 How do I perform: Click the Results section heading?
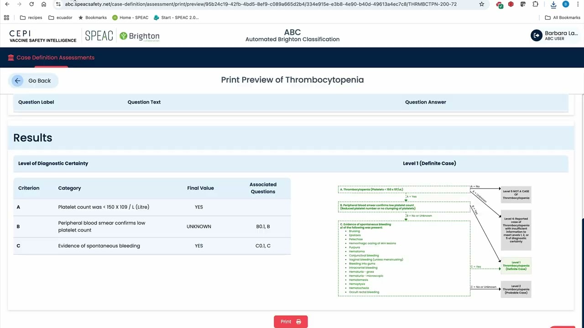coord(33,138)
